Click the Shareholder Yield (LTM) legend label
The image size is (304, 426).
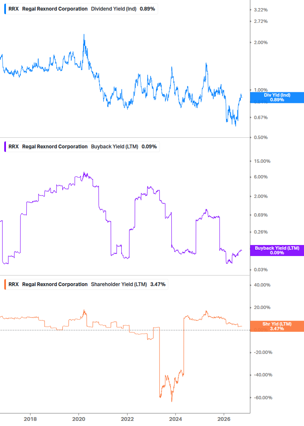pos(119,284)
